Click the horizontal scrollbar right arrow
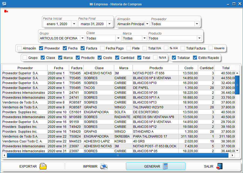 point(232,155)
